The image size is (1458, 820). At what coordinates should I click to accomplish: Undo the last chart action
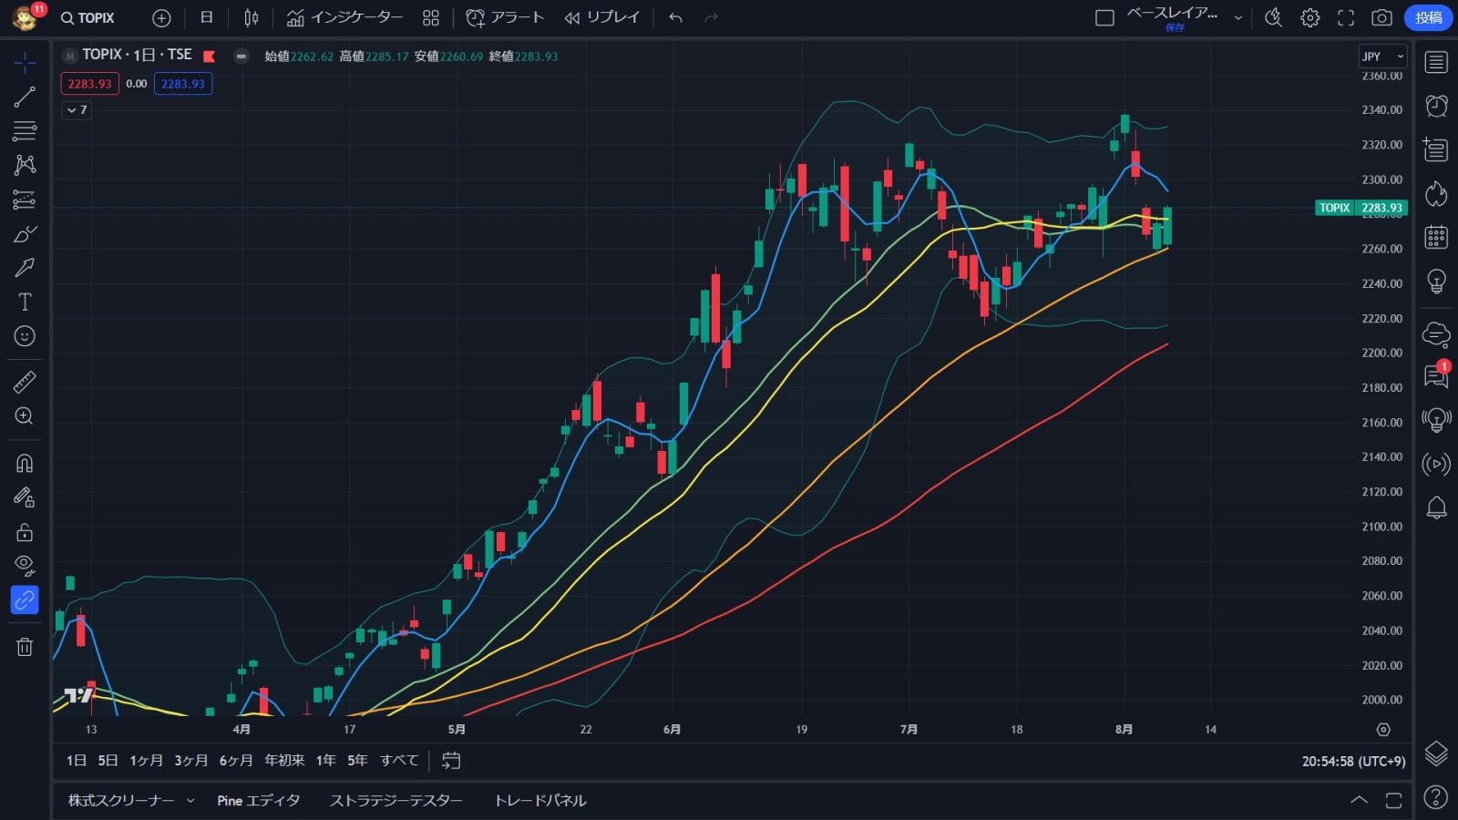coord(675,18)
